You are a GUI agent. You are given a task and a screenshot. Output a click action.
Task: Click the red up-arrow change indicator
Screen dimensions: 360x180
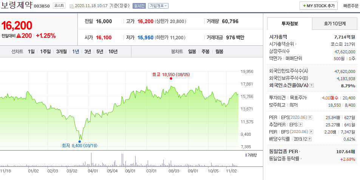(x=19, y=36)
